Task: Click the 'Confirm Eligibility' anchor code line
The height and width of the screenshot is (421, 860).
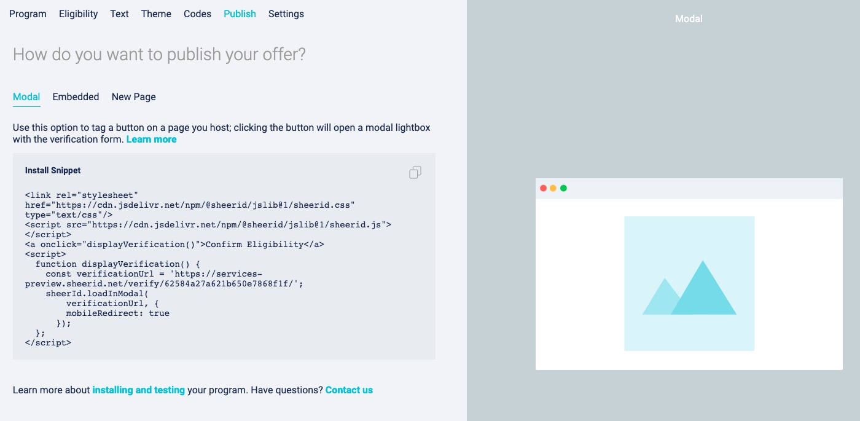Action: coord(174,244)
